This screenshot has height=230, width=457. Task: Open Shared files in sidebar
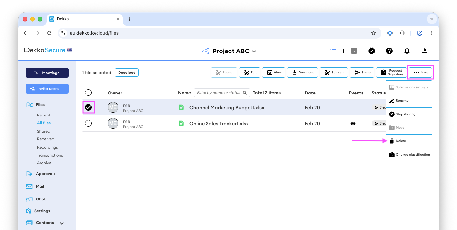tap(44, 131)
